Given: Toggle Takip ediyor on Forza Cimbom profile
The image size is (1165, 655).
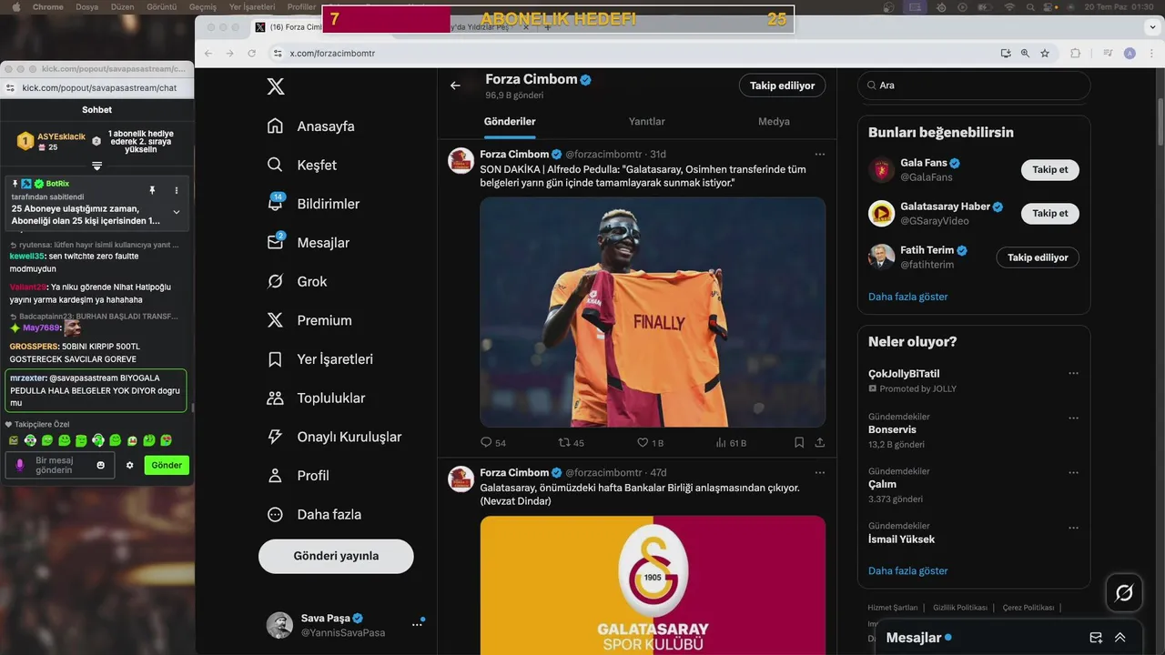Looking at the screenshot, I should 783,86.
